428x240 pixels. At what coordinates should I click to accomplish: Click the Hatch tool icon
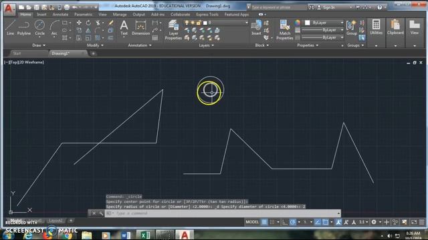point(65,38)
